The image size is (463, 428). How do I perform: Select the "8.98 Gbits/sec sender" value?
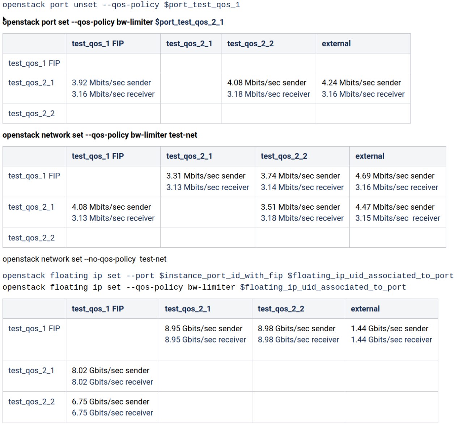click(296, 329)
